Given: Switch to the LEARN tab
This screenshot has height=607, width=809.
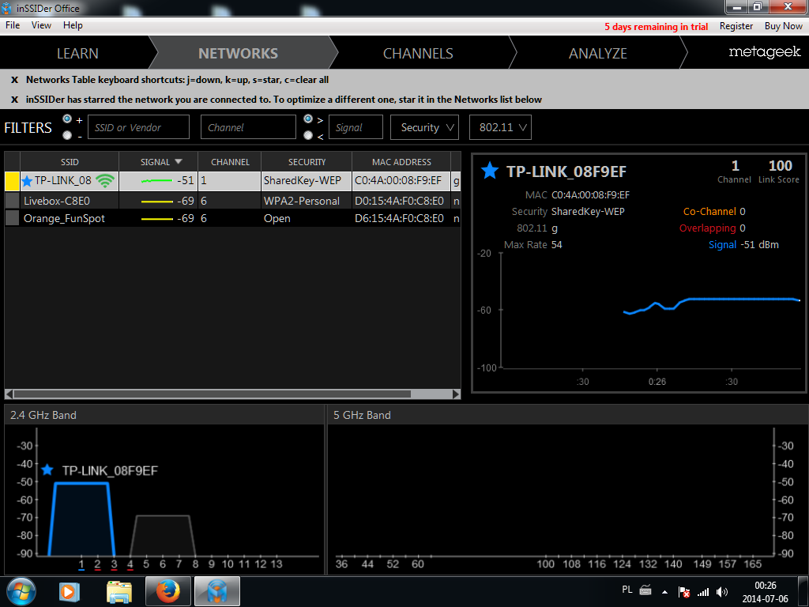Looking at the screenshot, I should tap(77, 53).
